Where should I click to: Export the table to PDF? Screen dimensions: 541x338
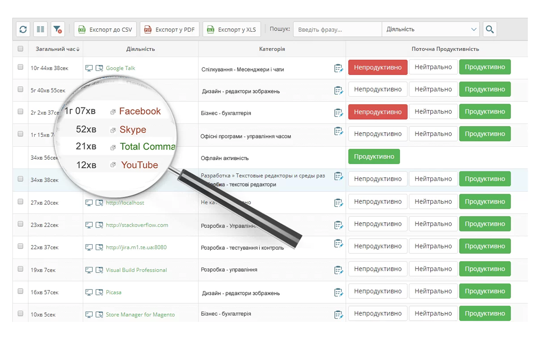(x=169, y=30)
